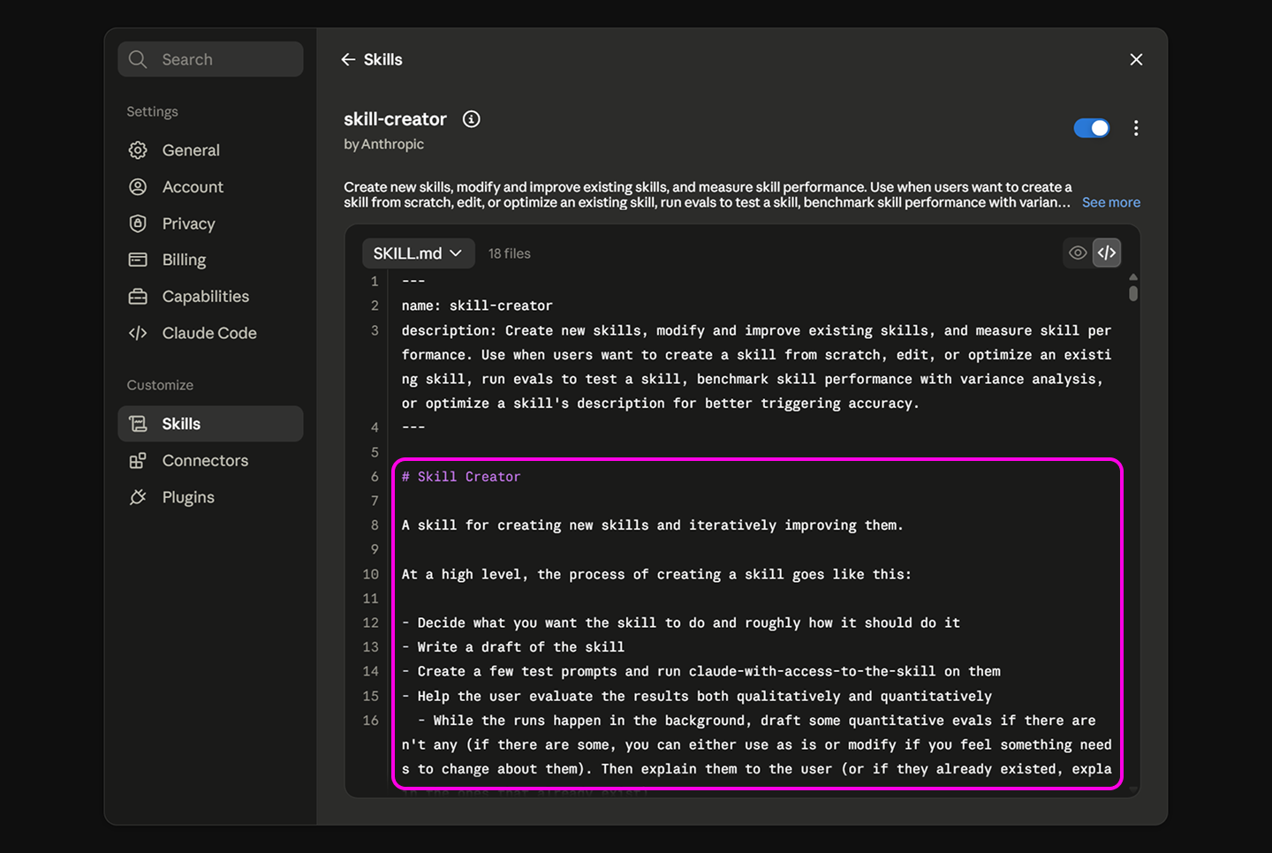
Task: Click the code viewer scrollbar thumb
Action: click(x=1133, y=291)
